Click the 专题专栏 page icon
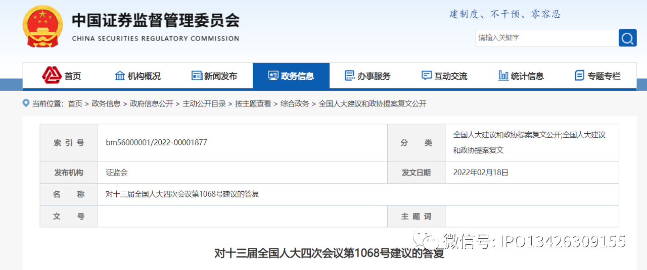The image size is (647, 270). [x=579, y=76]
